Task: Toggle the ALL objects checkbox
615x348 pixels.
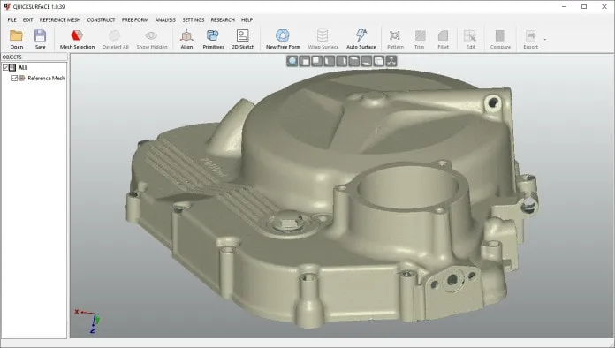Action: (x=5, y=67)
